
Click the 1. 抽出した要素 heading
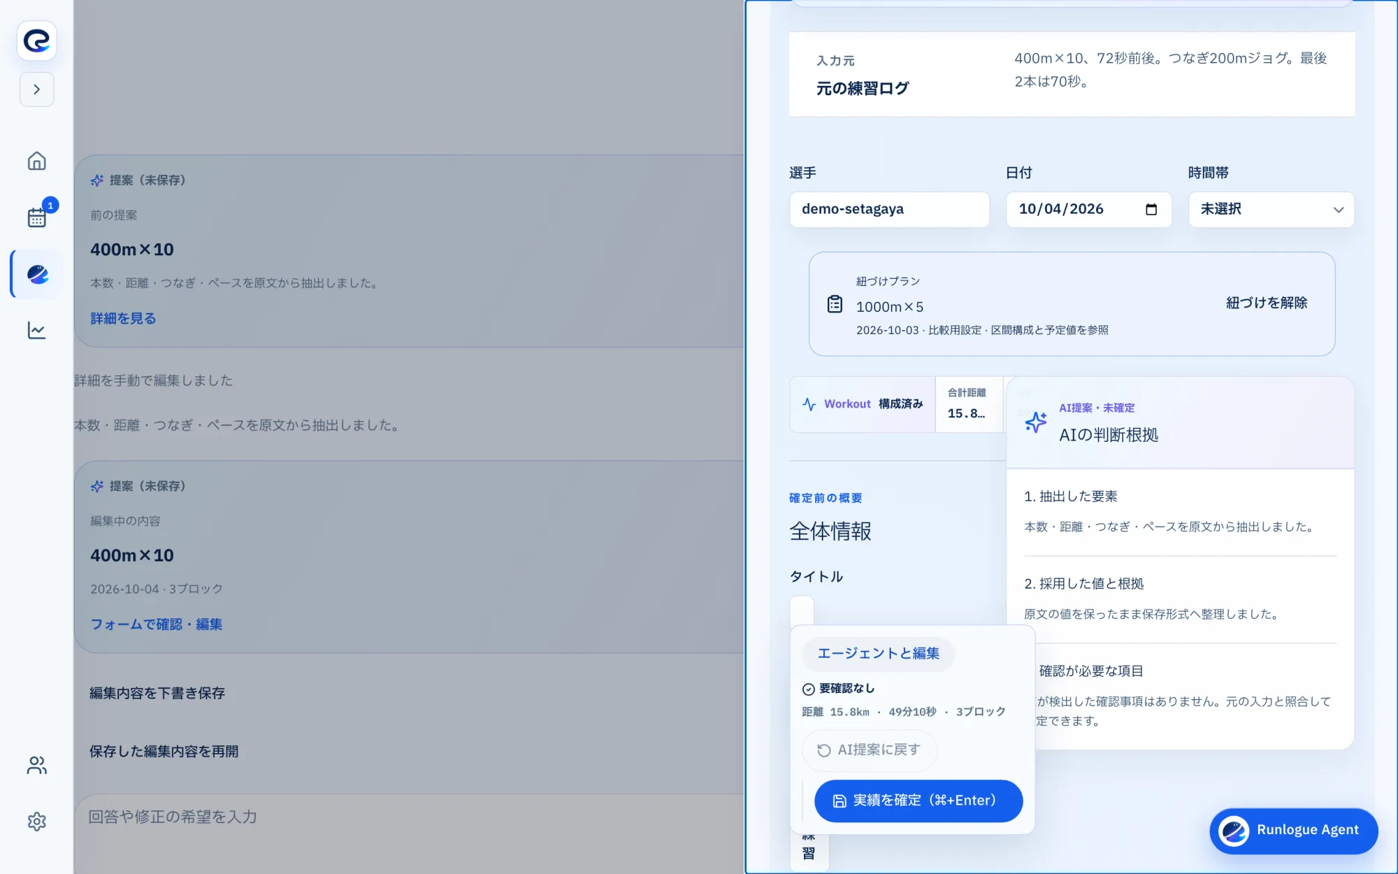tap(1070, 496)
